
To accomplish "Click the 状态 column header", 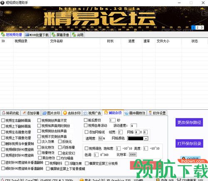I will click(195, 41).
